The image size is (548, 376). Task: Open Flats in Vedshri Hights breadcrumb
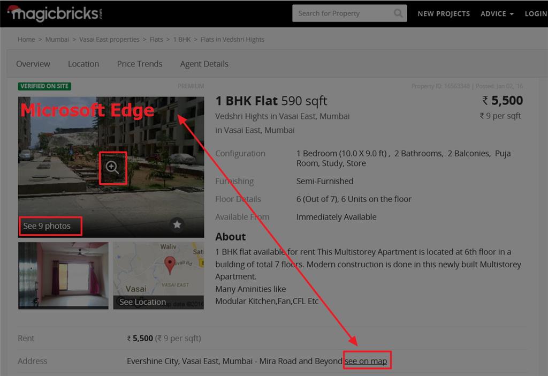pyautogui.click(x=232, y=39)
